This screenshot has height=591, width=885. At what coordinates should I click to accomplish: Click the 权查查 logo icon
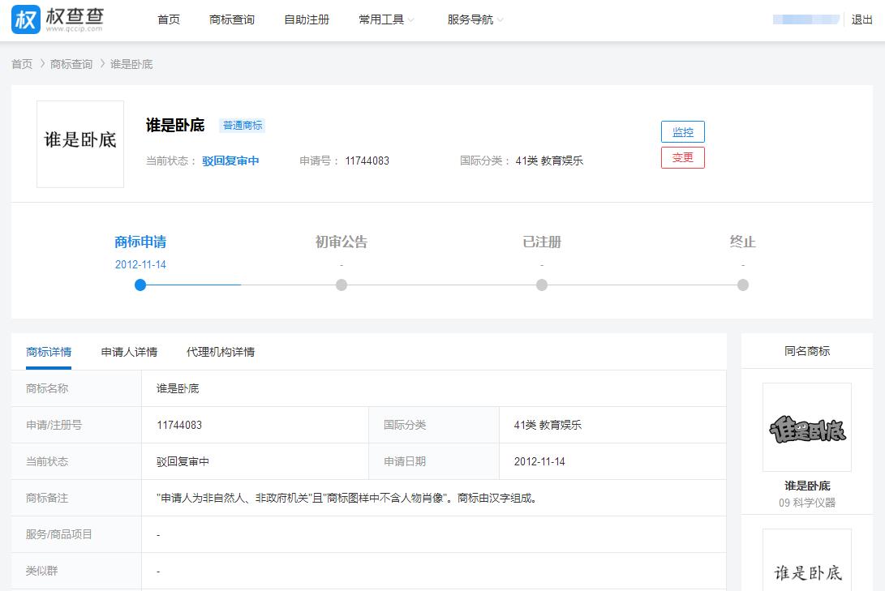pyautogui.click(x=25, y=19)
